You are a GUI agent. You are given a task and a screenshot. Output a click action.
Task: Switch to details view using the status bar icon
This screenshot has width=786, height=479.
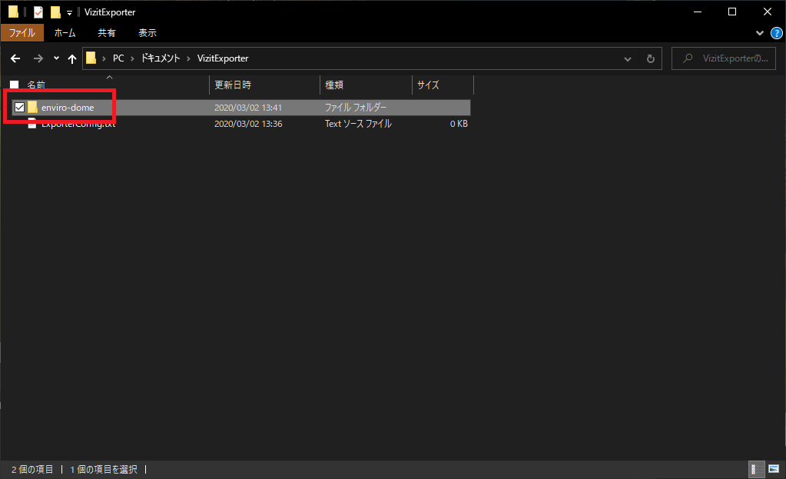coord(757,469)
